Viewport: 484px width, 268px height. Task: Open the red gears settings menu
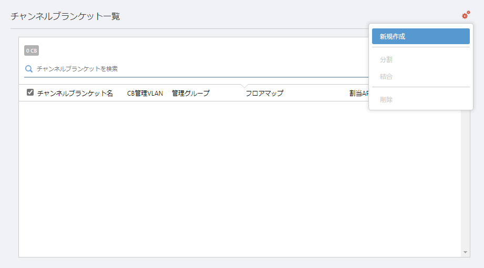coord(466,15)
